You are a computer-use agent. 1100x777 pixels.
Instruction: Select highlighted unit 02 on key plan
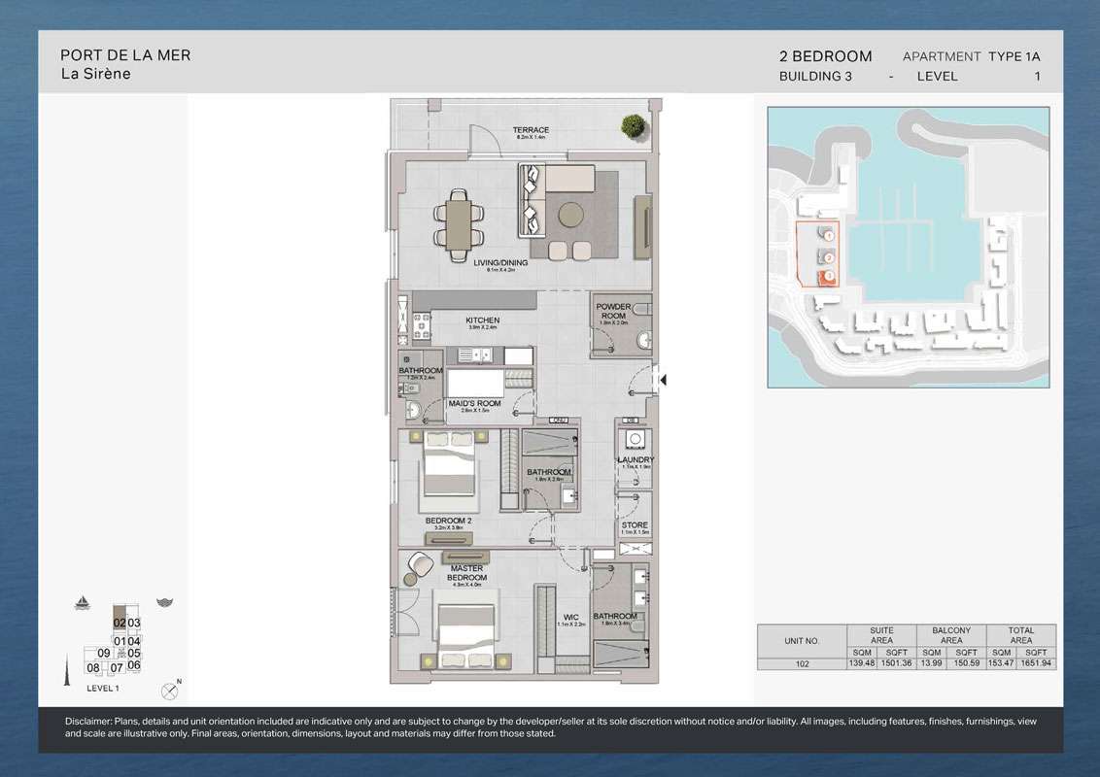tap(120, 624)
